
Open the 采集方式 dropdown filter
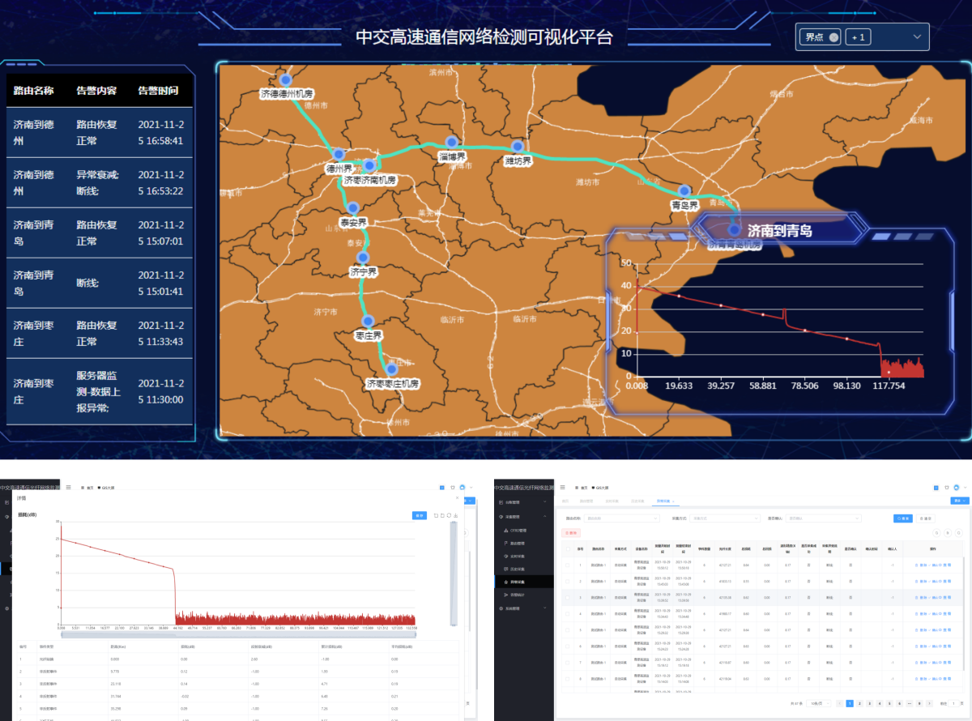pyautogui.click(x=724, y=518)
